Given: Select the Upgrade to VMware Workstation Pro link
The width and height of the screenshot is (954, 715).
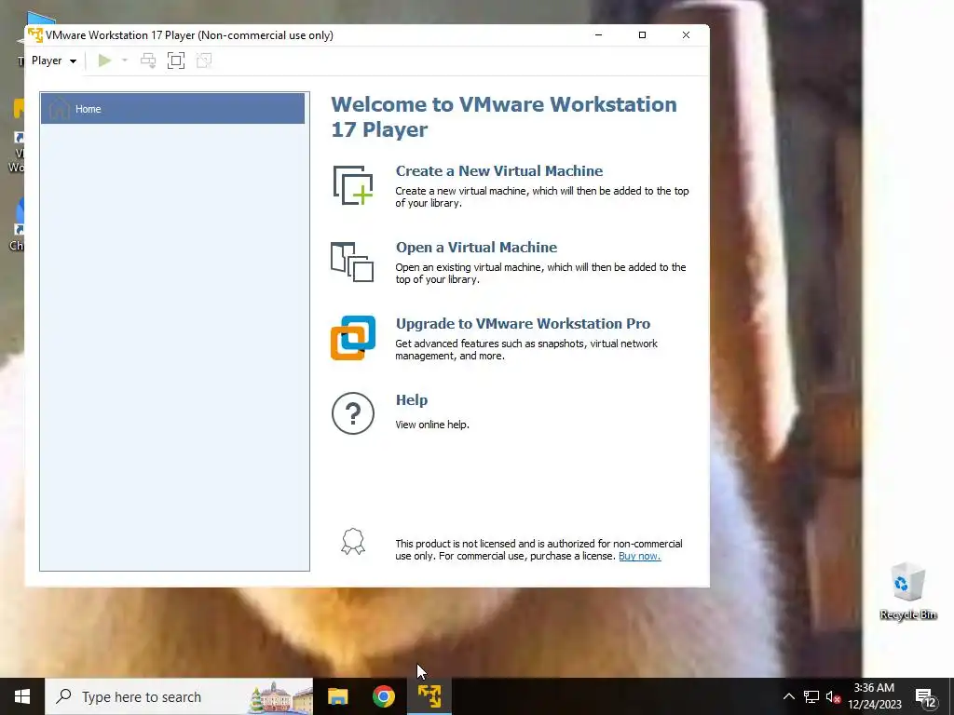Looking at the screenshot, I should coord(523,323).
